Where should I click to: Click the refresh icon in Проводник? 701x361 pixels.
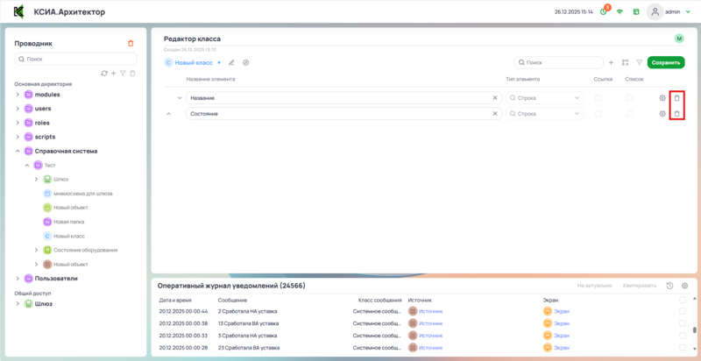(x=104, y=73)
